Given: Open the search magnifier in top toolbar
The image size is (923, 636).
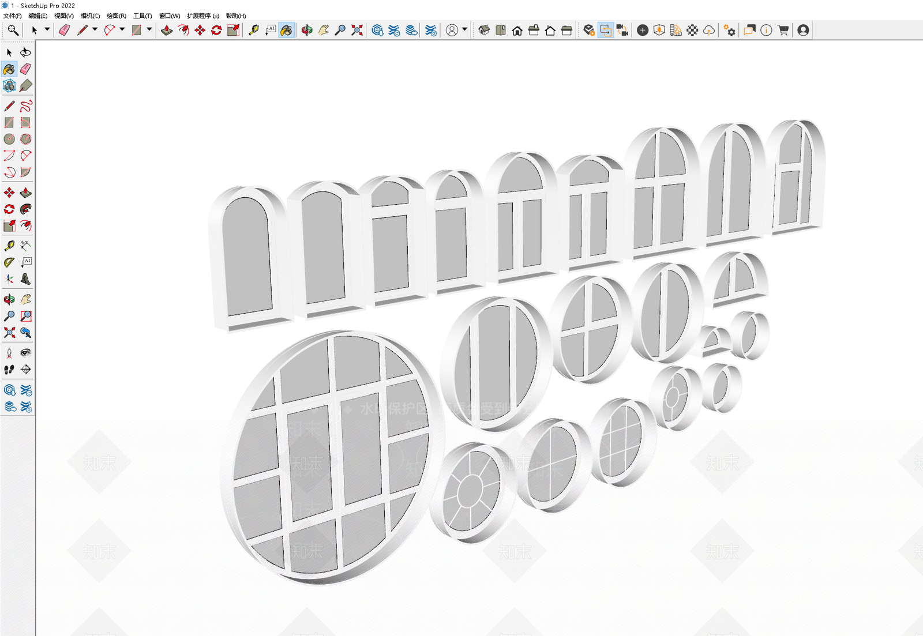Looking at the screenshot, I should click(x=13, y=30).
